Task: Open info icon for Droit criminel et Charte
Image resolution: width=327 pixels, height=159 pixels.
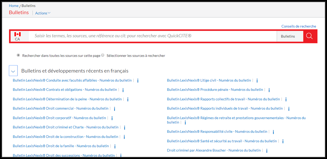Action: coord(125,127)
